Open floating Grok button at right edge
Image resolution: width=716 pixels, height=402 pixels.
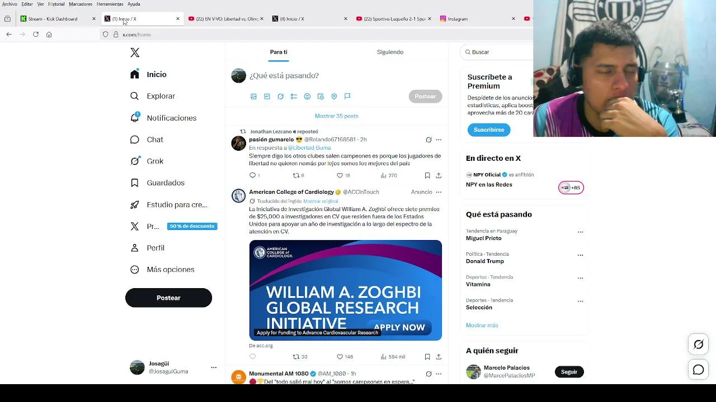699,344
